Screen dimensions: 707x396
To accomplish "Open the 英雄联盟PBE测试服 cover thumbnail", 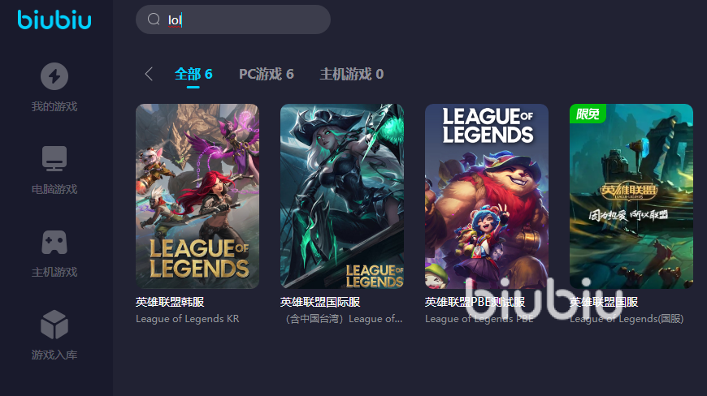I will point(487,196).
